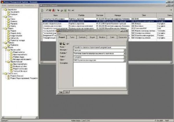Sort by the Manager column header

(118, 15)
